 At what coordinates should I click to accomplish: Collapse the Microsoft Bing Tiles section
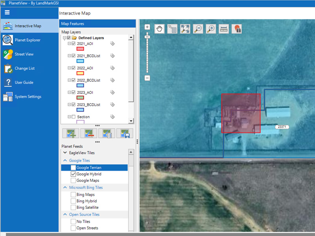point(65,188)
